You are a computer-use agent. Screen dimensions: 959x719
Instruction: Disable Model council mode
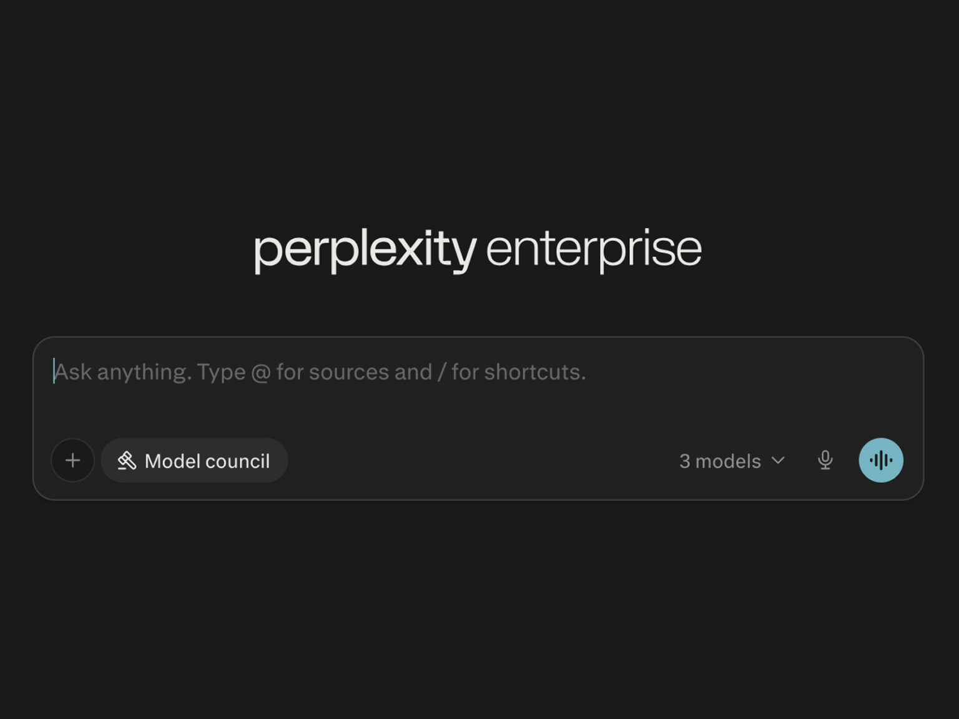click(x=194, y=461)
